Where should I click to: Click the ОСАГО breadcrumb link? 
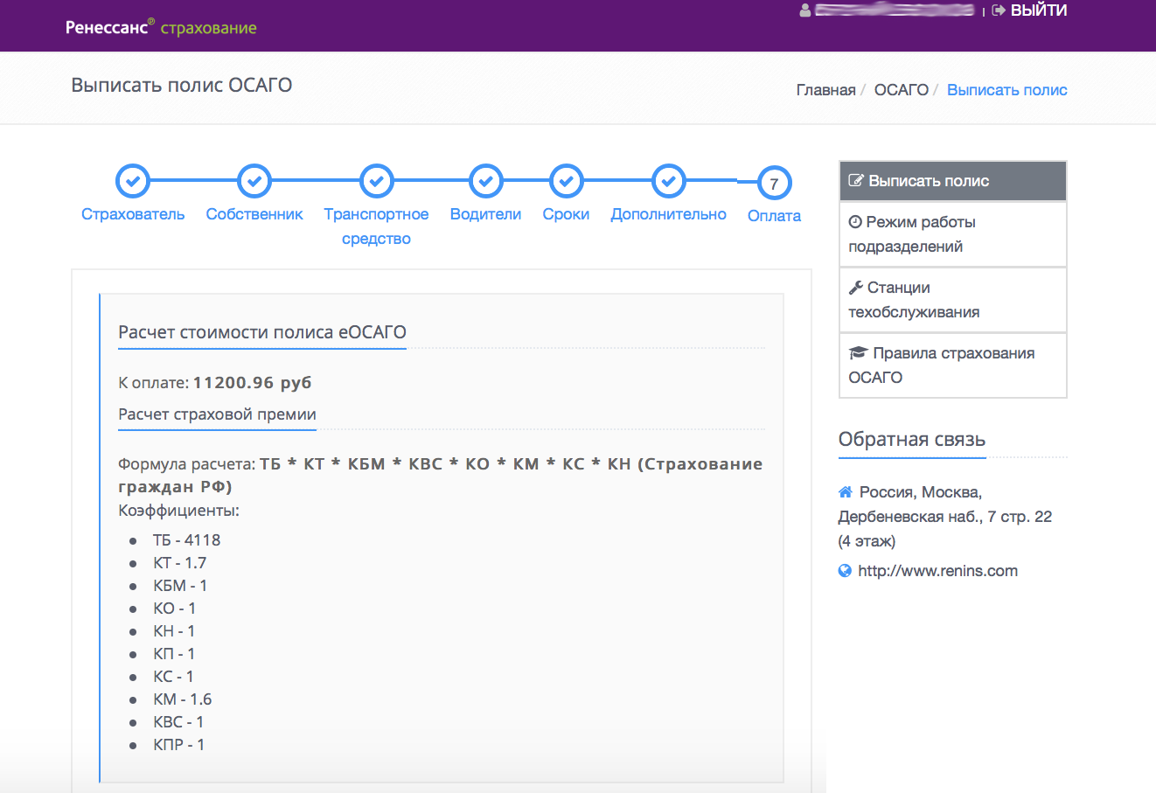[901, 90]
